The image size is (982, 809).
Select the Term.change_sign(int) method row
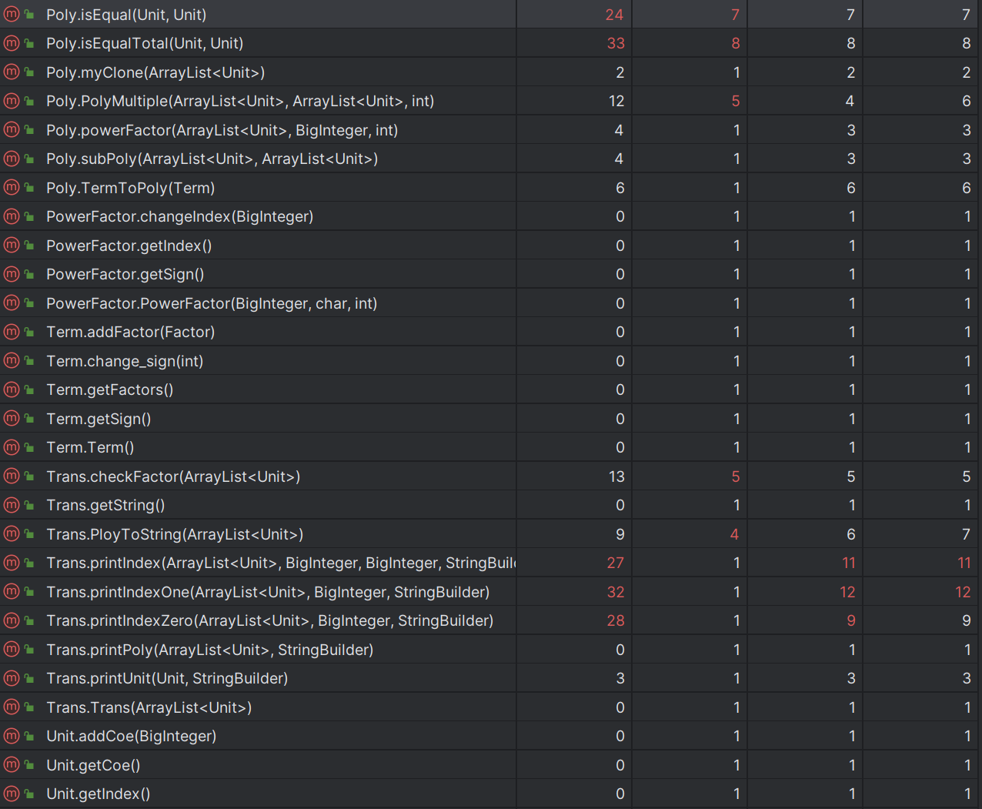click(125, 361)
